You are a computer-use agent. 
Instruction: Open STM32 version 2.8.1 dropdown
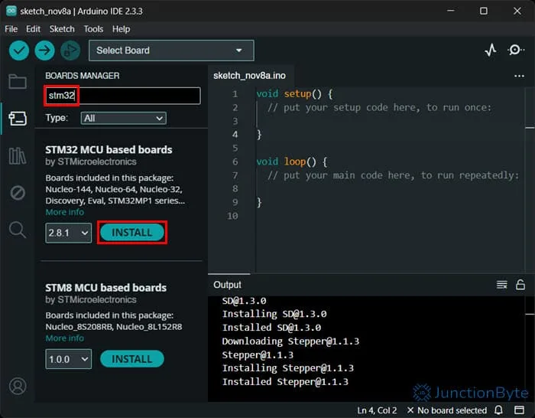click(69, 233)
